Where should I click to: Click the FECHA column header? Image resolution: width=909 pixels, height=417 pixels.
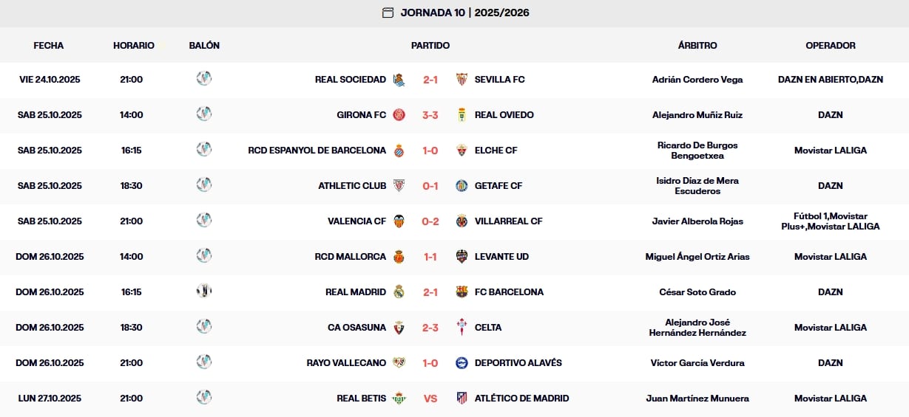(49, 46)
